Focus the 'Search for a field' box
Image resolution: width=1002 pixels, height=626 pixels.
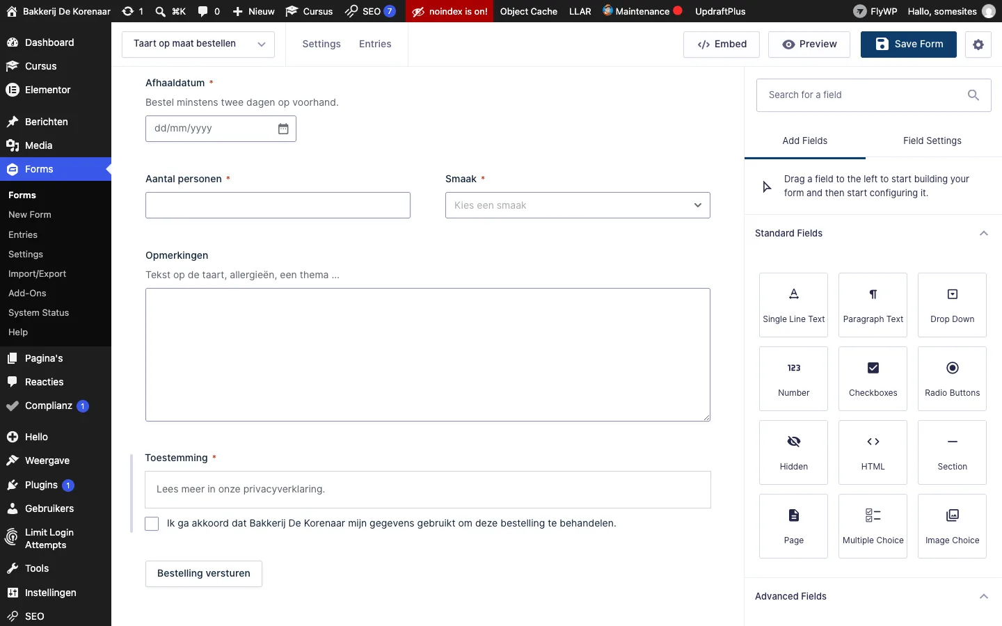pos(873,95)
